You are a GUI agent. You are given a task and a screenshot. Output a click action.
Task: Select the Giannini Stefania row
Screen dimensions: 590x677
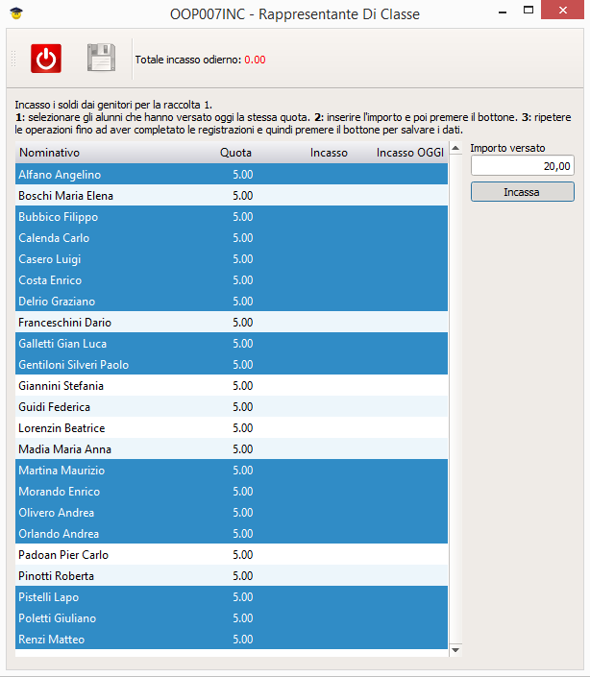tap(232, 386)
